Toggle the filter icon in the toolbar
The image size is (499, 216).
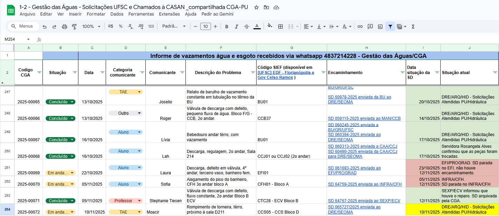(x=390, y=26)
